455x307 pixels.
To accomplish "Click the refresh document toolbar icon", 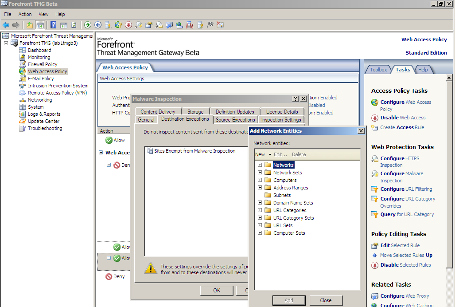I will (x=74, y=25).
